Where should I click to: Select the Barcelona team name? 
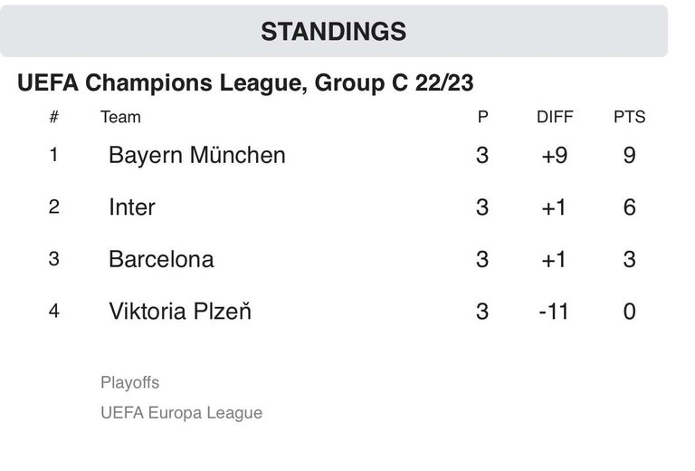(x=161, y=259)
